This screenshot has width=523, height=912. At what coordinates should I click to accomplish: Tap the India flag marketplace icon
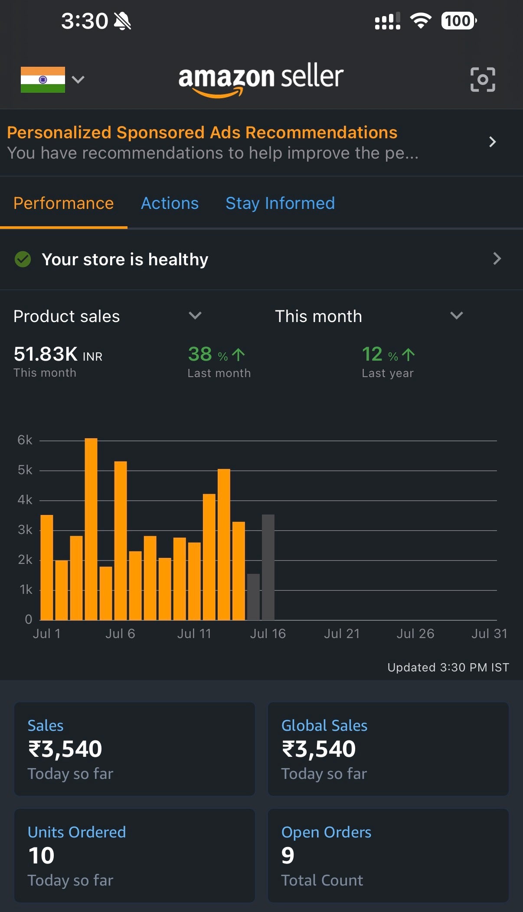point(43,79)
